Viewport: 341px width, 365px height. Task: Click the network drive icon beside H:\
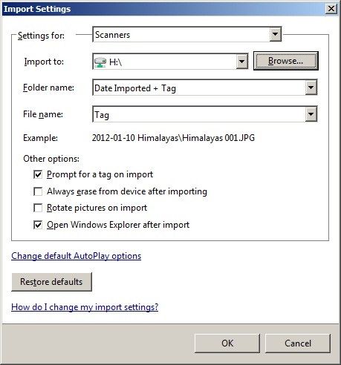coord(100,62)
